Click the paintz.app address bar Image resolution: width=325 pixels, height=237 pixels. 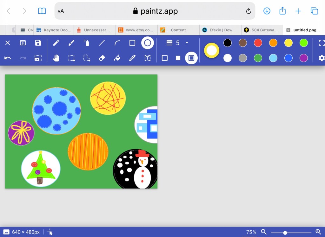[x=155, y=11]
